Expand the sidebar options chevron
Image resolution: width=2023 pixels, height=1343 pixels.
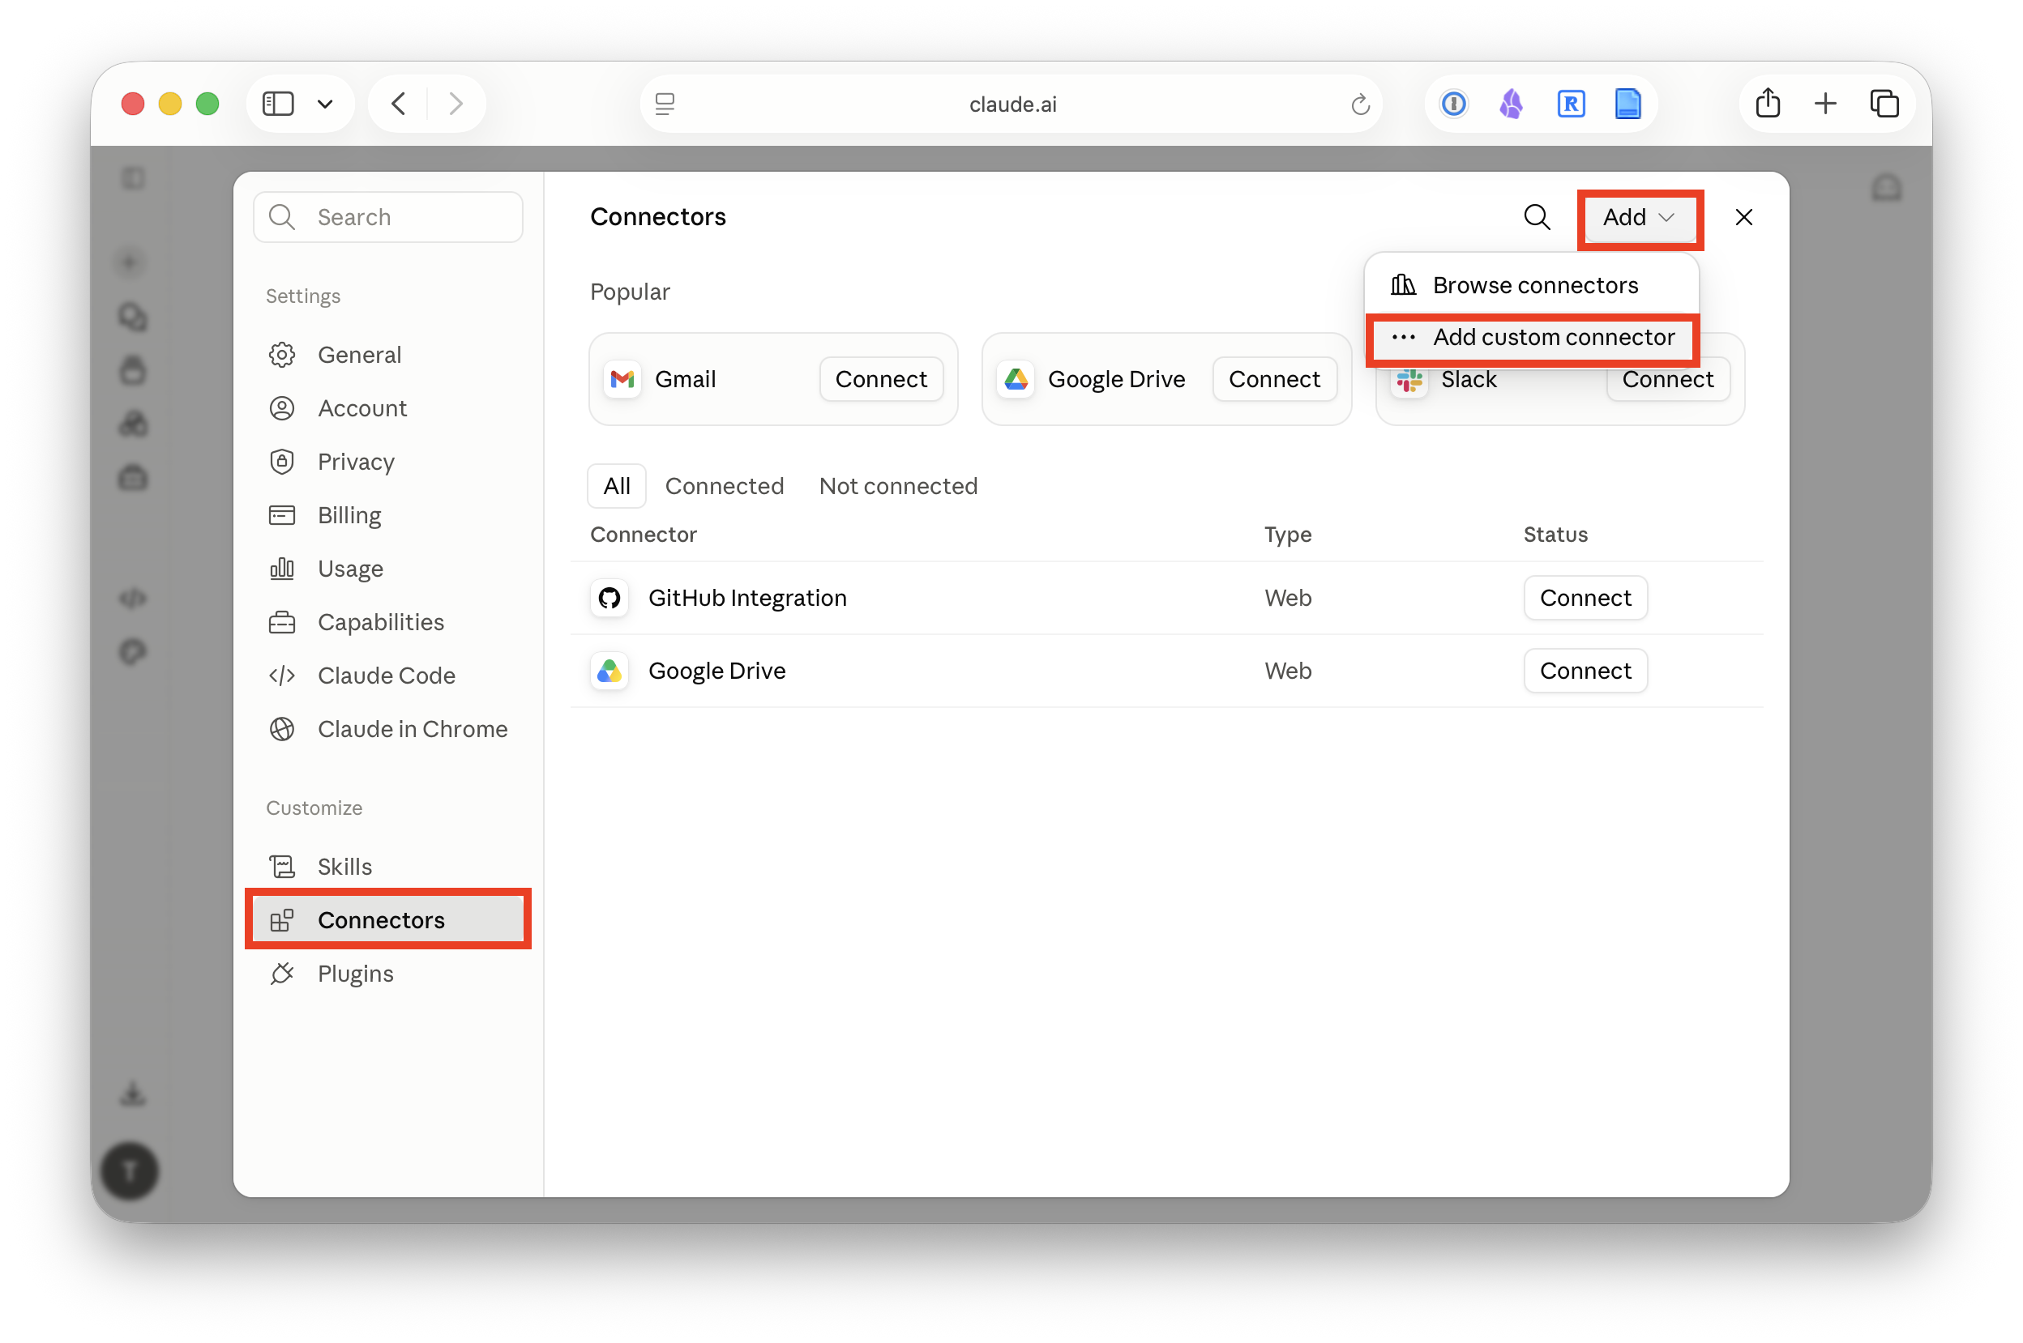pos(325,104)
